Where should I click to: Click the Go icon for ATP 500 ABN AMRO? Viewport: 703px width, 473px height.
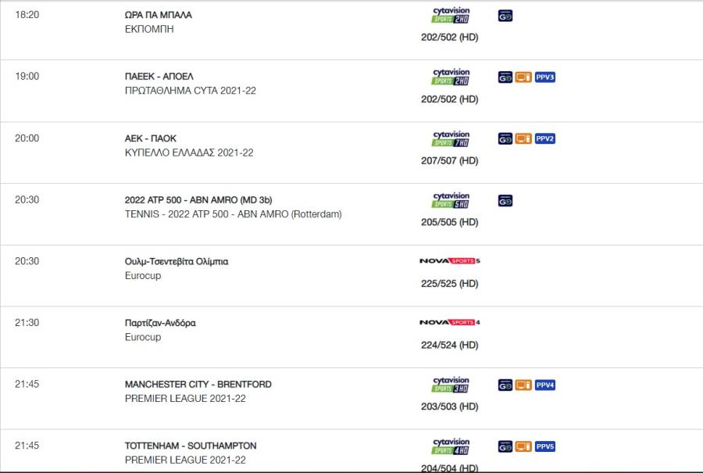coord(505,201)
